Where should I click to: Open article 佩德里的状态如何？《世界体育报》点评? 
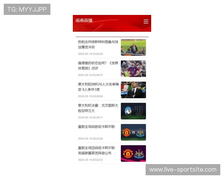pos(98,66)
